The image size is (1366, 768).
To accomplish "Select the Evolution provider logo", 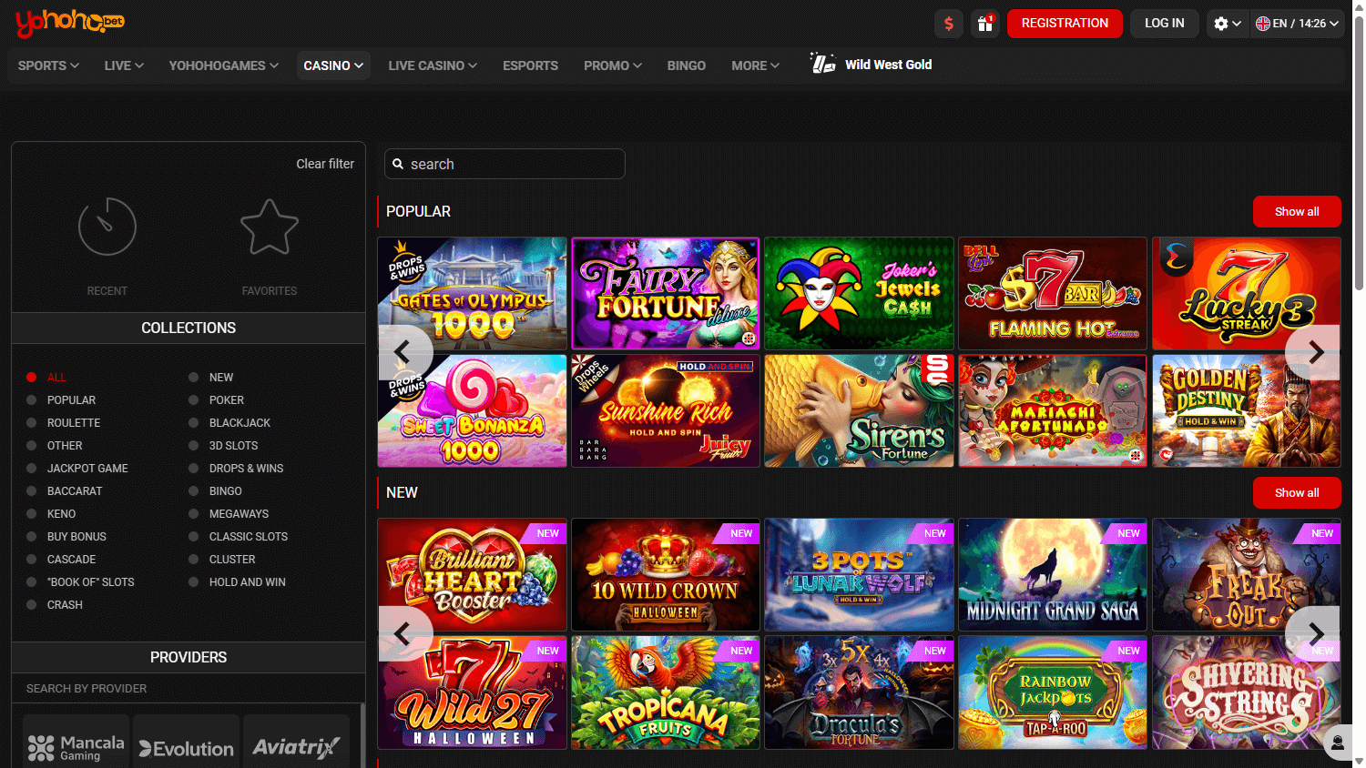I will pos(186,744).
